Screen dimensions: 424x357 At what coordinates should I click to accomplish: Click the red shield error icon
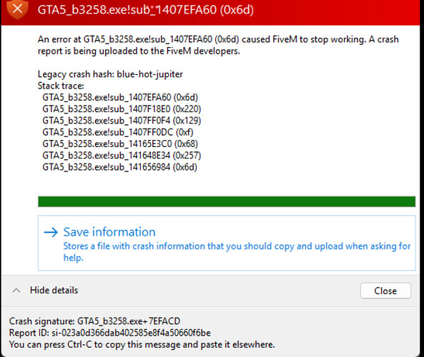[18, 9]
